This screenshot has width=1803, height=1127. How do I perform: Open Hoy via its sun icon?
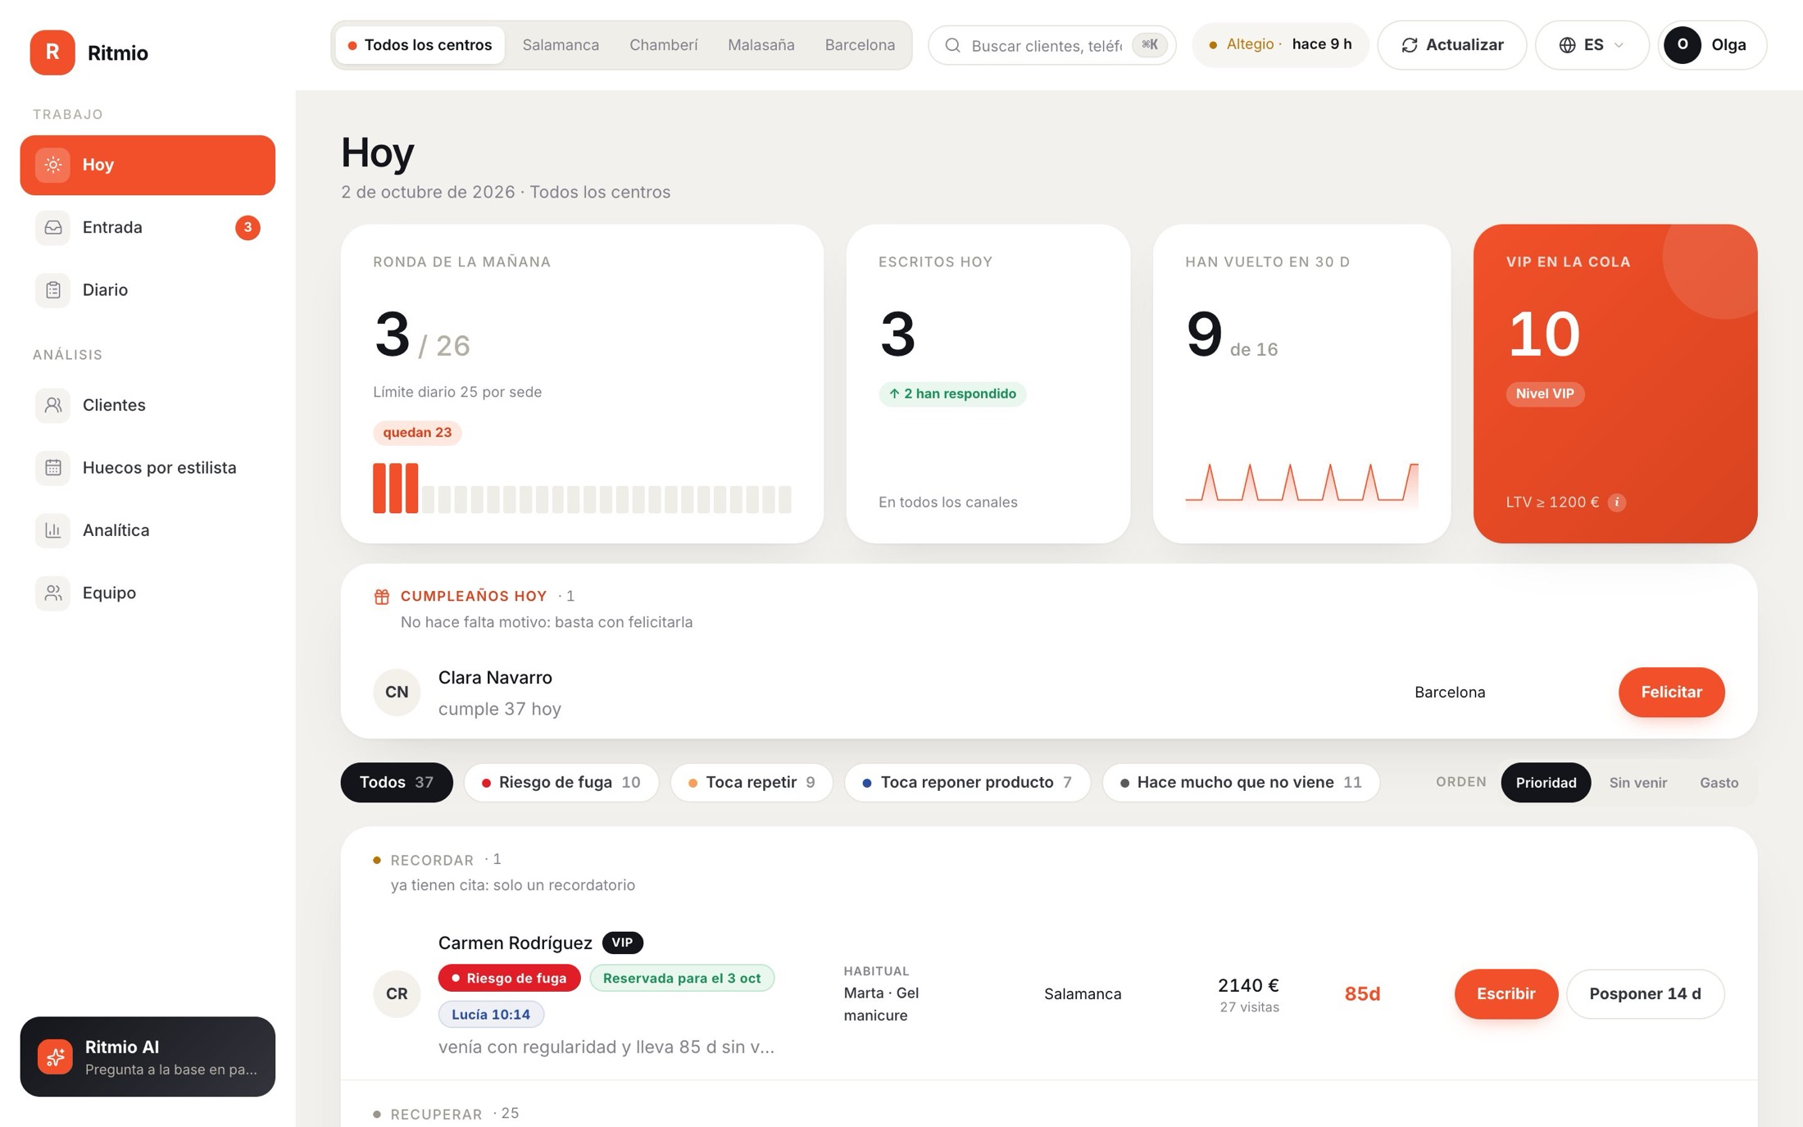(53, 165)
